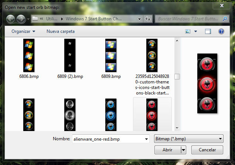
Task: Select the blue alien orb thumbnail
Action: [111, 115]
